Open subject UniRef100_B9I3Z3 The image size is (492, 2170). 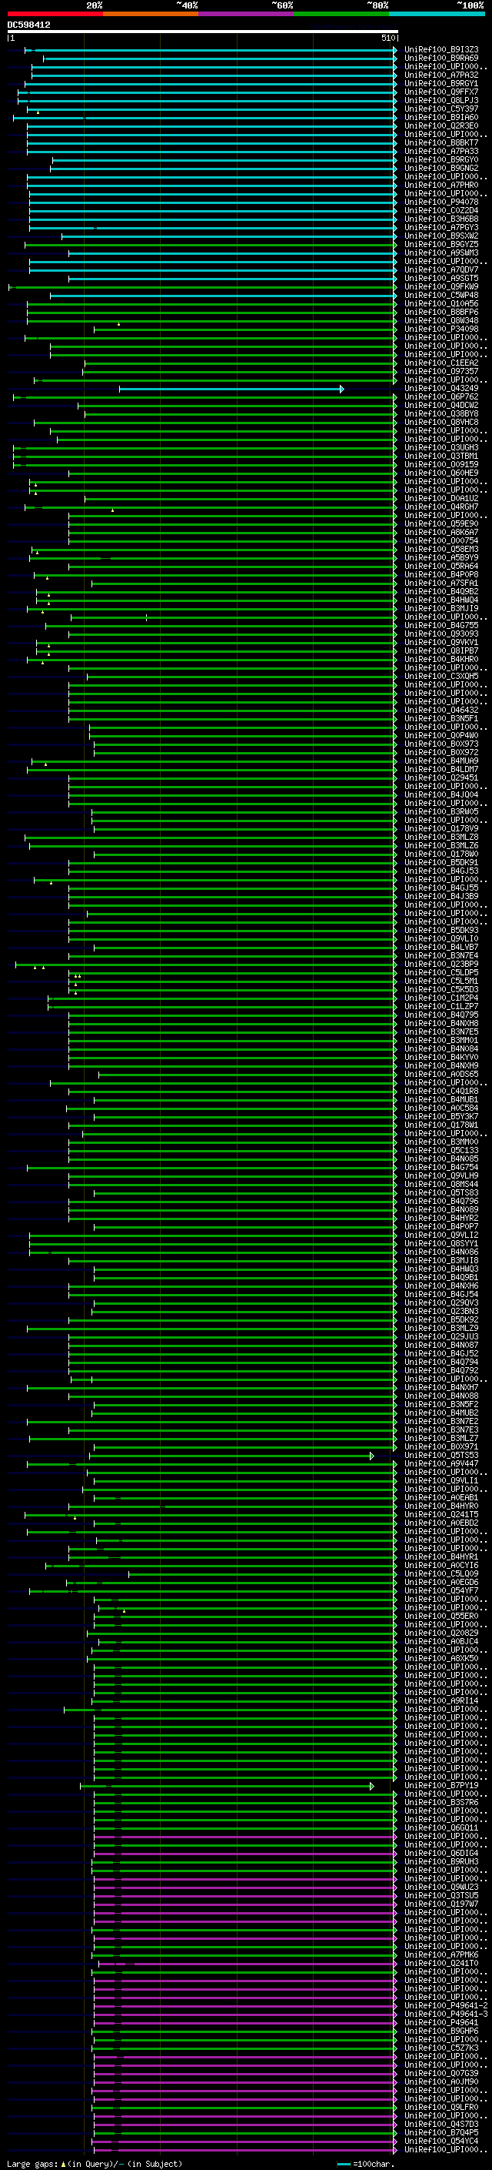click(441, 50)
